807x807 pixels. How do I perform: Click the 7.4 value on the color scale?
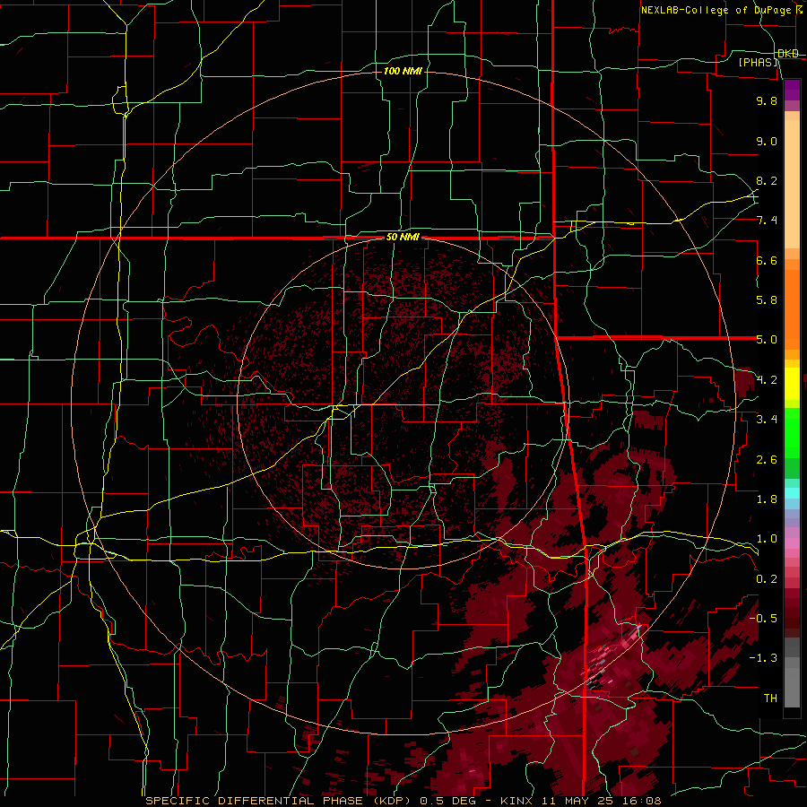click(x=767, y=221)
